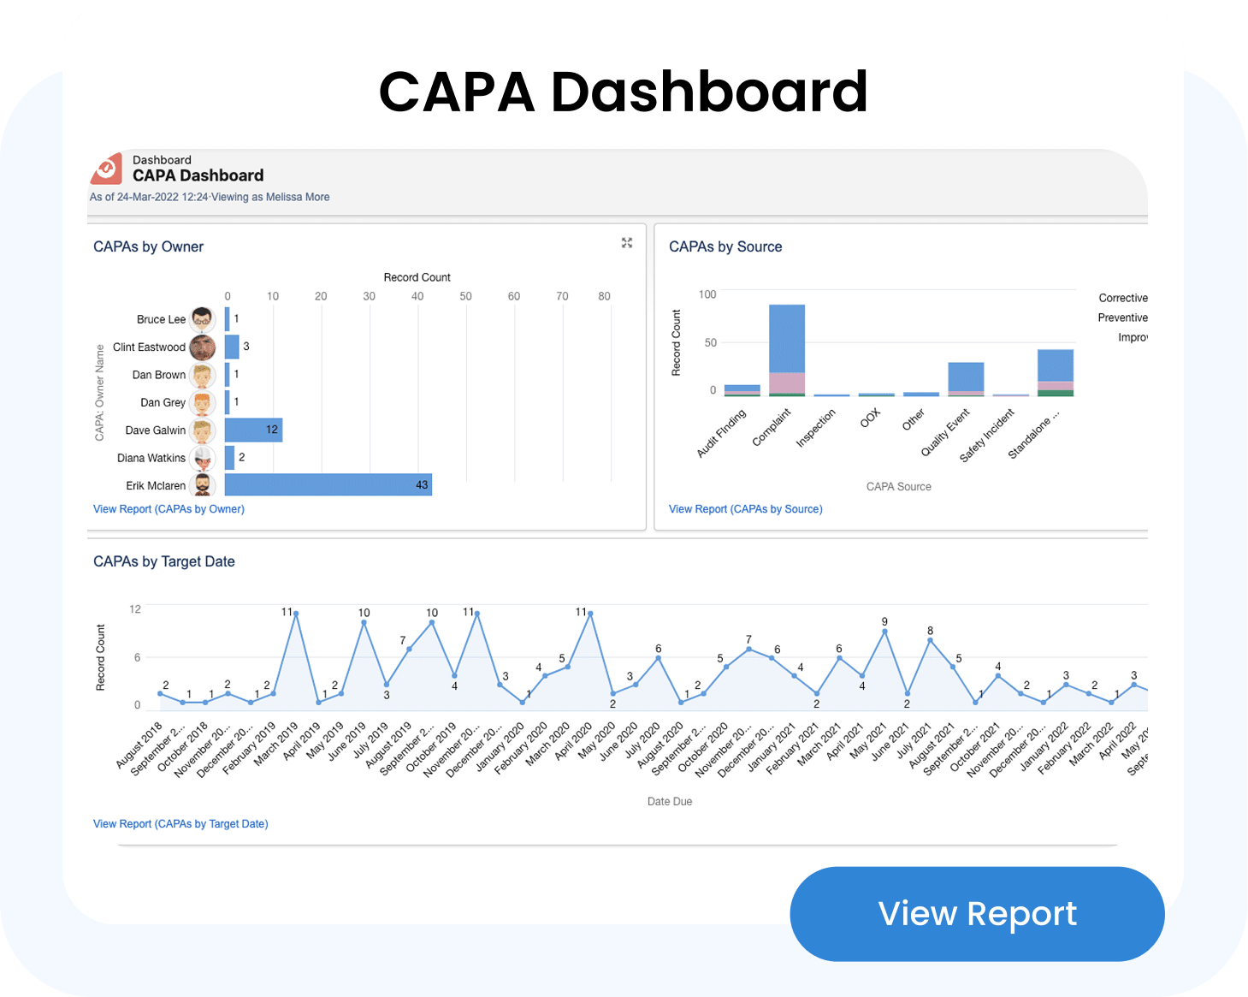This screenshot has width=1248, height=997.
Task: Click Dave Galwin's avatar
Action: point(203,430)
